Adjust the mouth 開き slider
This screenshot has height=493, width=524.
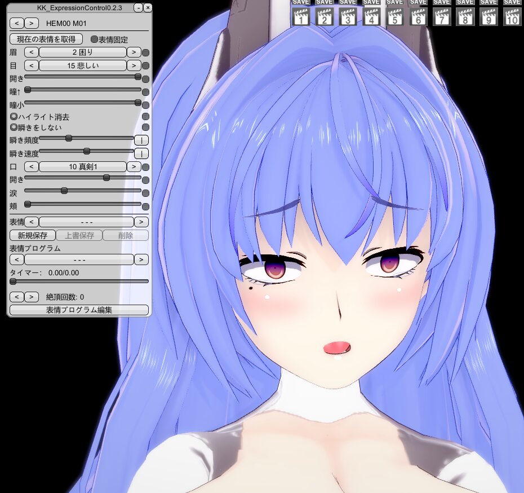point(83,178)
